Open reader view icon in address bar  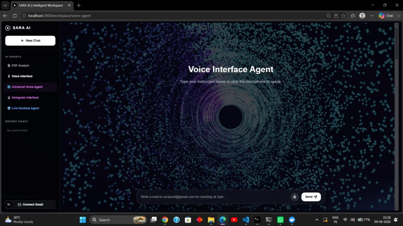tap(336, 15)
